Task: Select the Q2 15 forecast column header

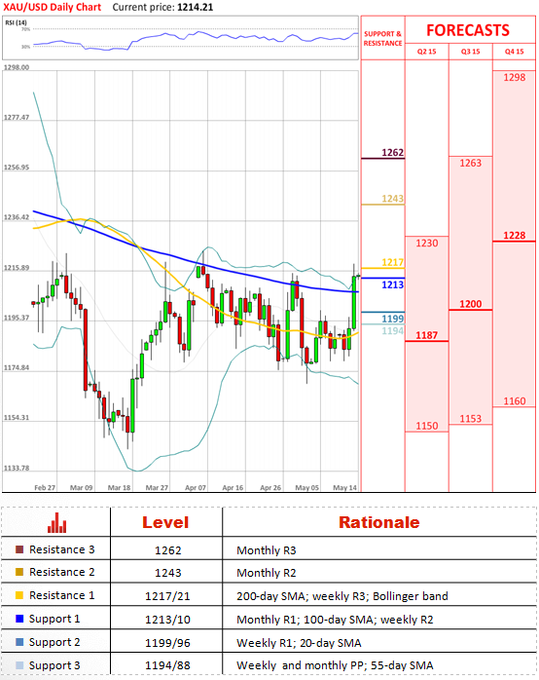Action: coord(426,52)
